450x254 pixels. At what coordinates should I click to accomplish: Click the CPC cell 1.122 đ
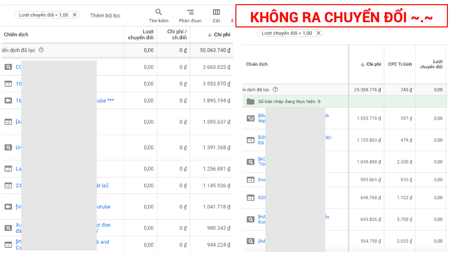(x=404, y=198)
